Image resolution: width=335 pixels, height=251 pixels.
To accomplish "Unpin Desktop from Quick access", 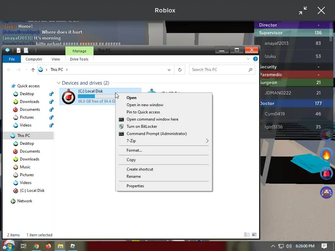I will [51, 94].
